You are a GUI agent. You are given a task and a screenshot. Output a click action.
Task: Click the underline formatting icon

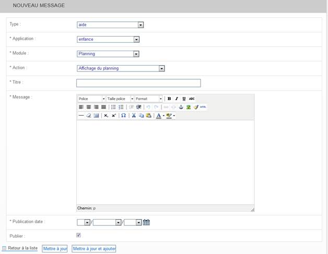pyautogui.click(x=184, y=99)
